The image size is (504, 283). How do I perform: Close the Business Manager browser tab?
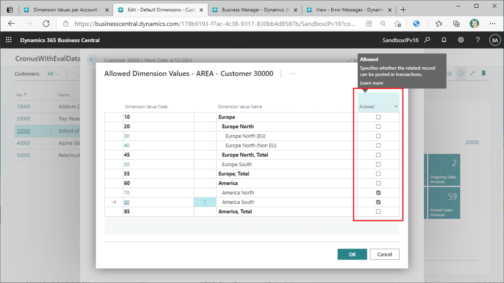pos(295,10)
